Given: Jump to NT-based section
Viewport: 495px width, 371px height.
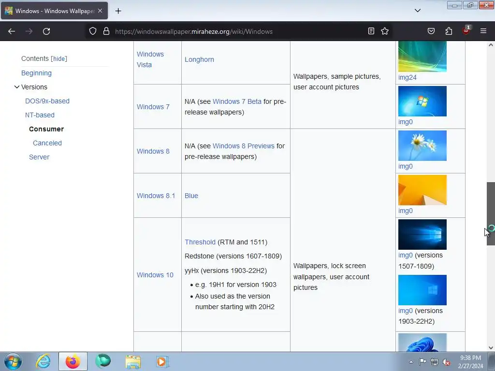Looking at the screenshot, I should [x=40, y=115].
